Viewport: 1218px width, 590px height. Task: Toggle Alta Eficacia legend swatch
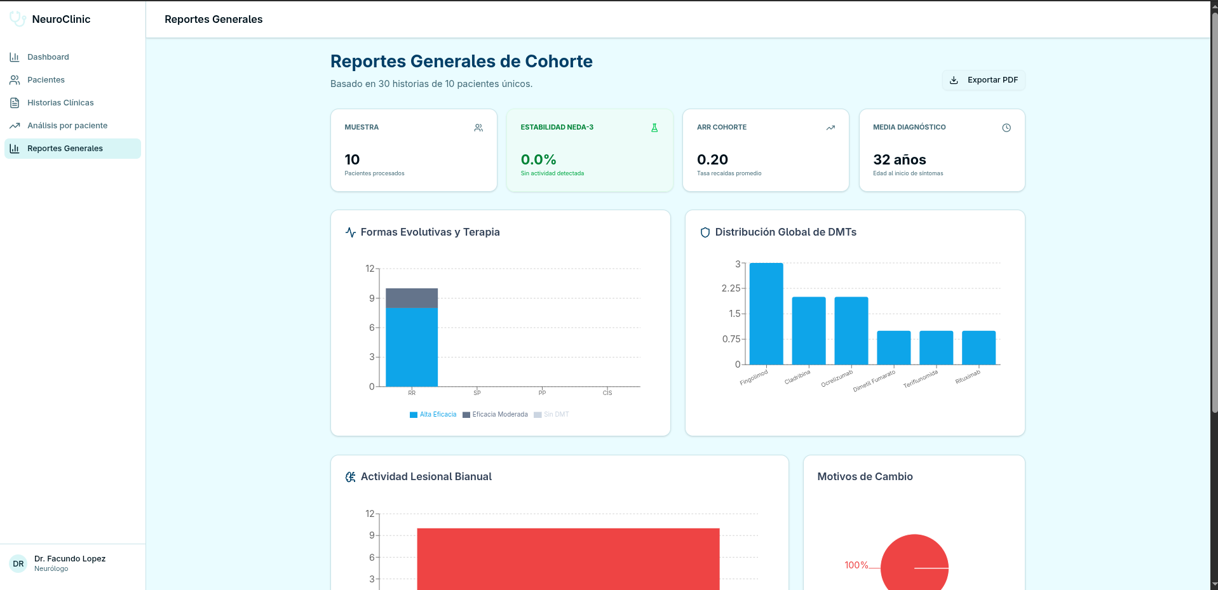coord(414,415)
